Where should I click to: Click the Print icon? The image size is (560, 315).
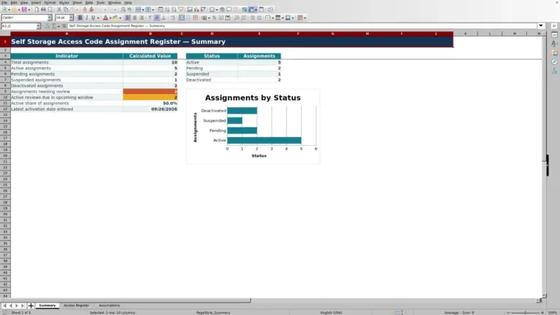[43, 9]
